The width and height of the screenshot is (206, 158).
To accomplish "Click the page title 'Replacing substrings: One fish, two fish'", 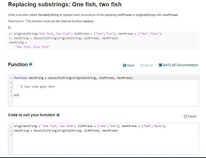I will click(x=65, y=4).
